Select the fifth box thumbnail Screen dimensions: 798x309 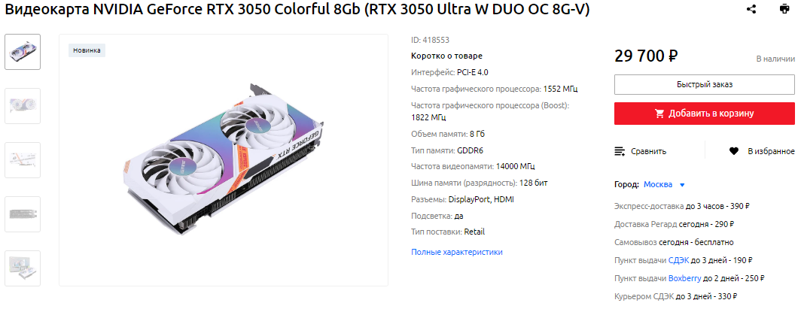click(23, 268)
